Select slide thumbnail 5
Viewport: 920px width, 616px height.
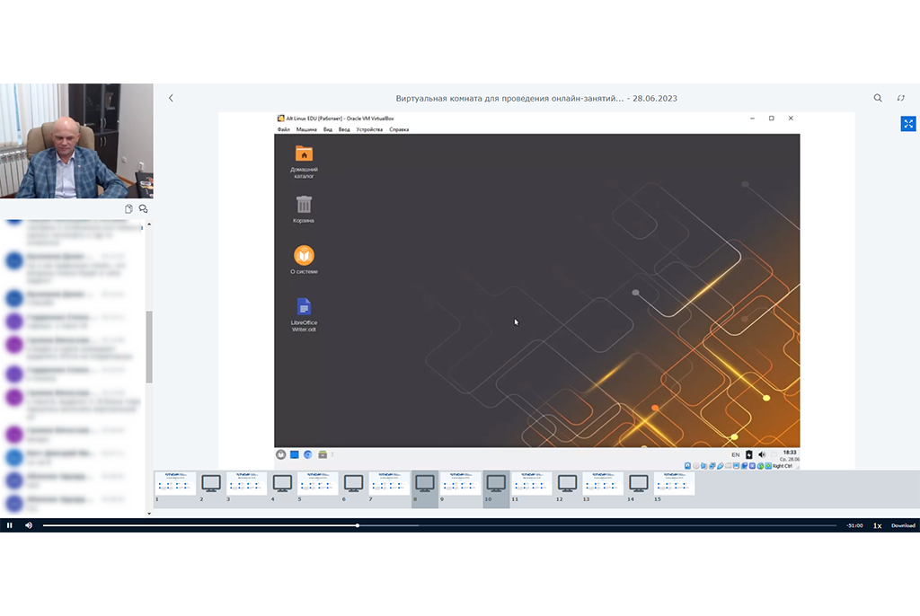pyautogui.click(x=318, y=483)
